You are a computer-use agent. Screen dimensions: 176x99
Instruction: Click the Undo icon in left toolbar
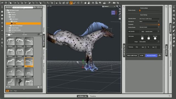[x=2, y=31]
